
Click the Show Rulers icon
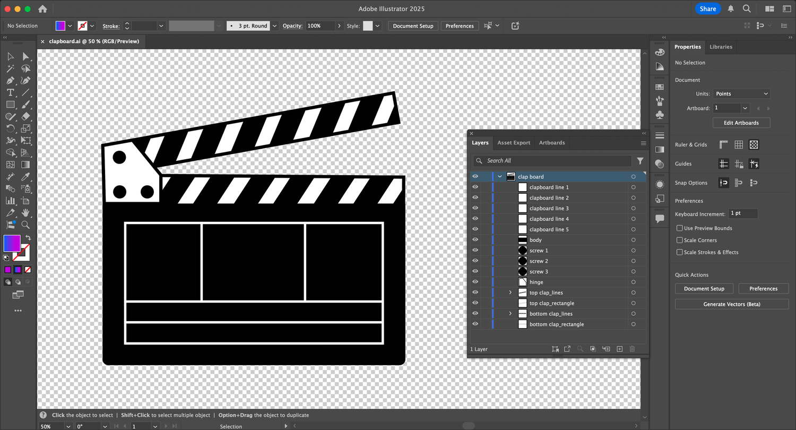723,144
